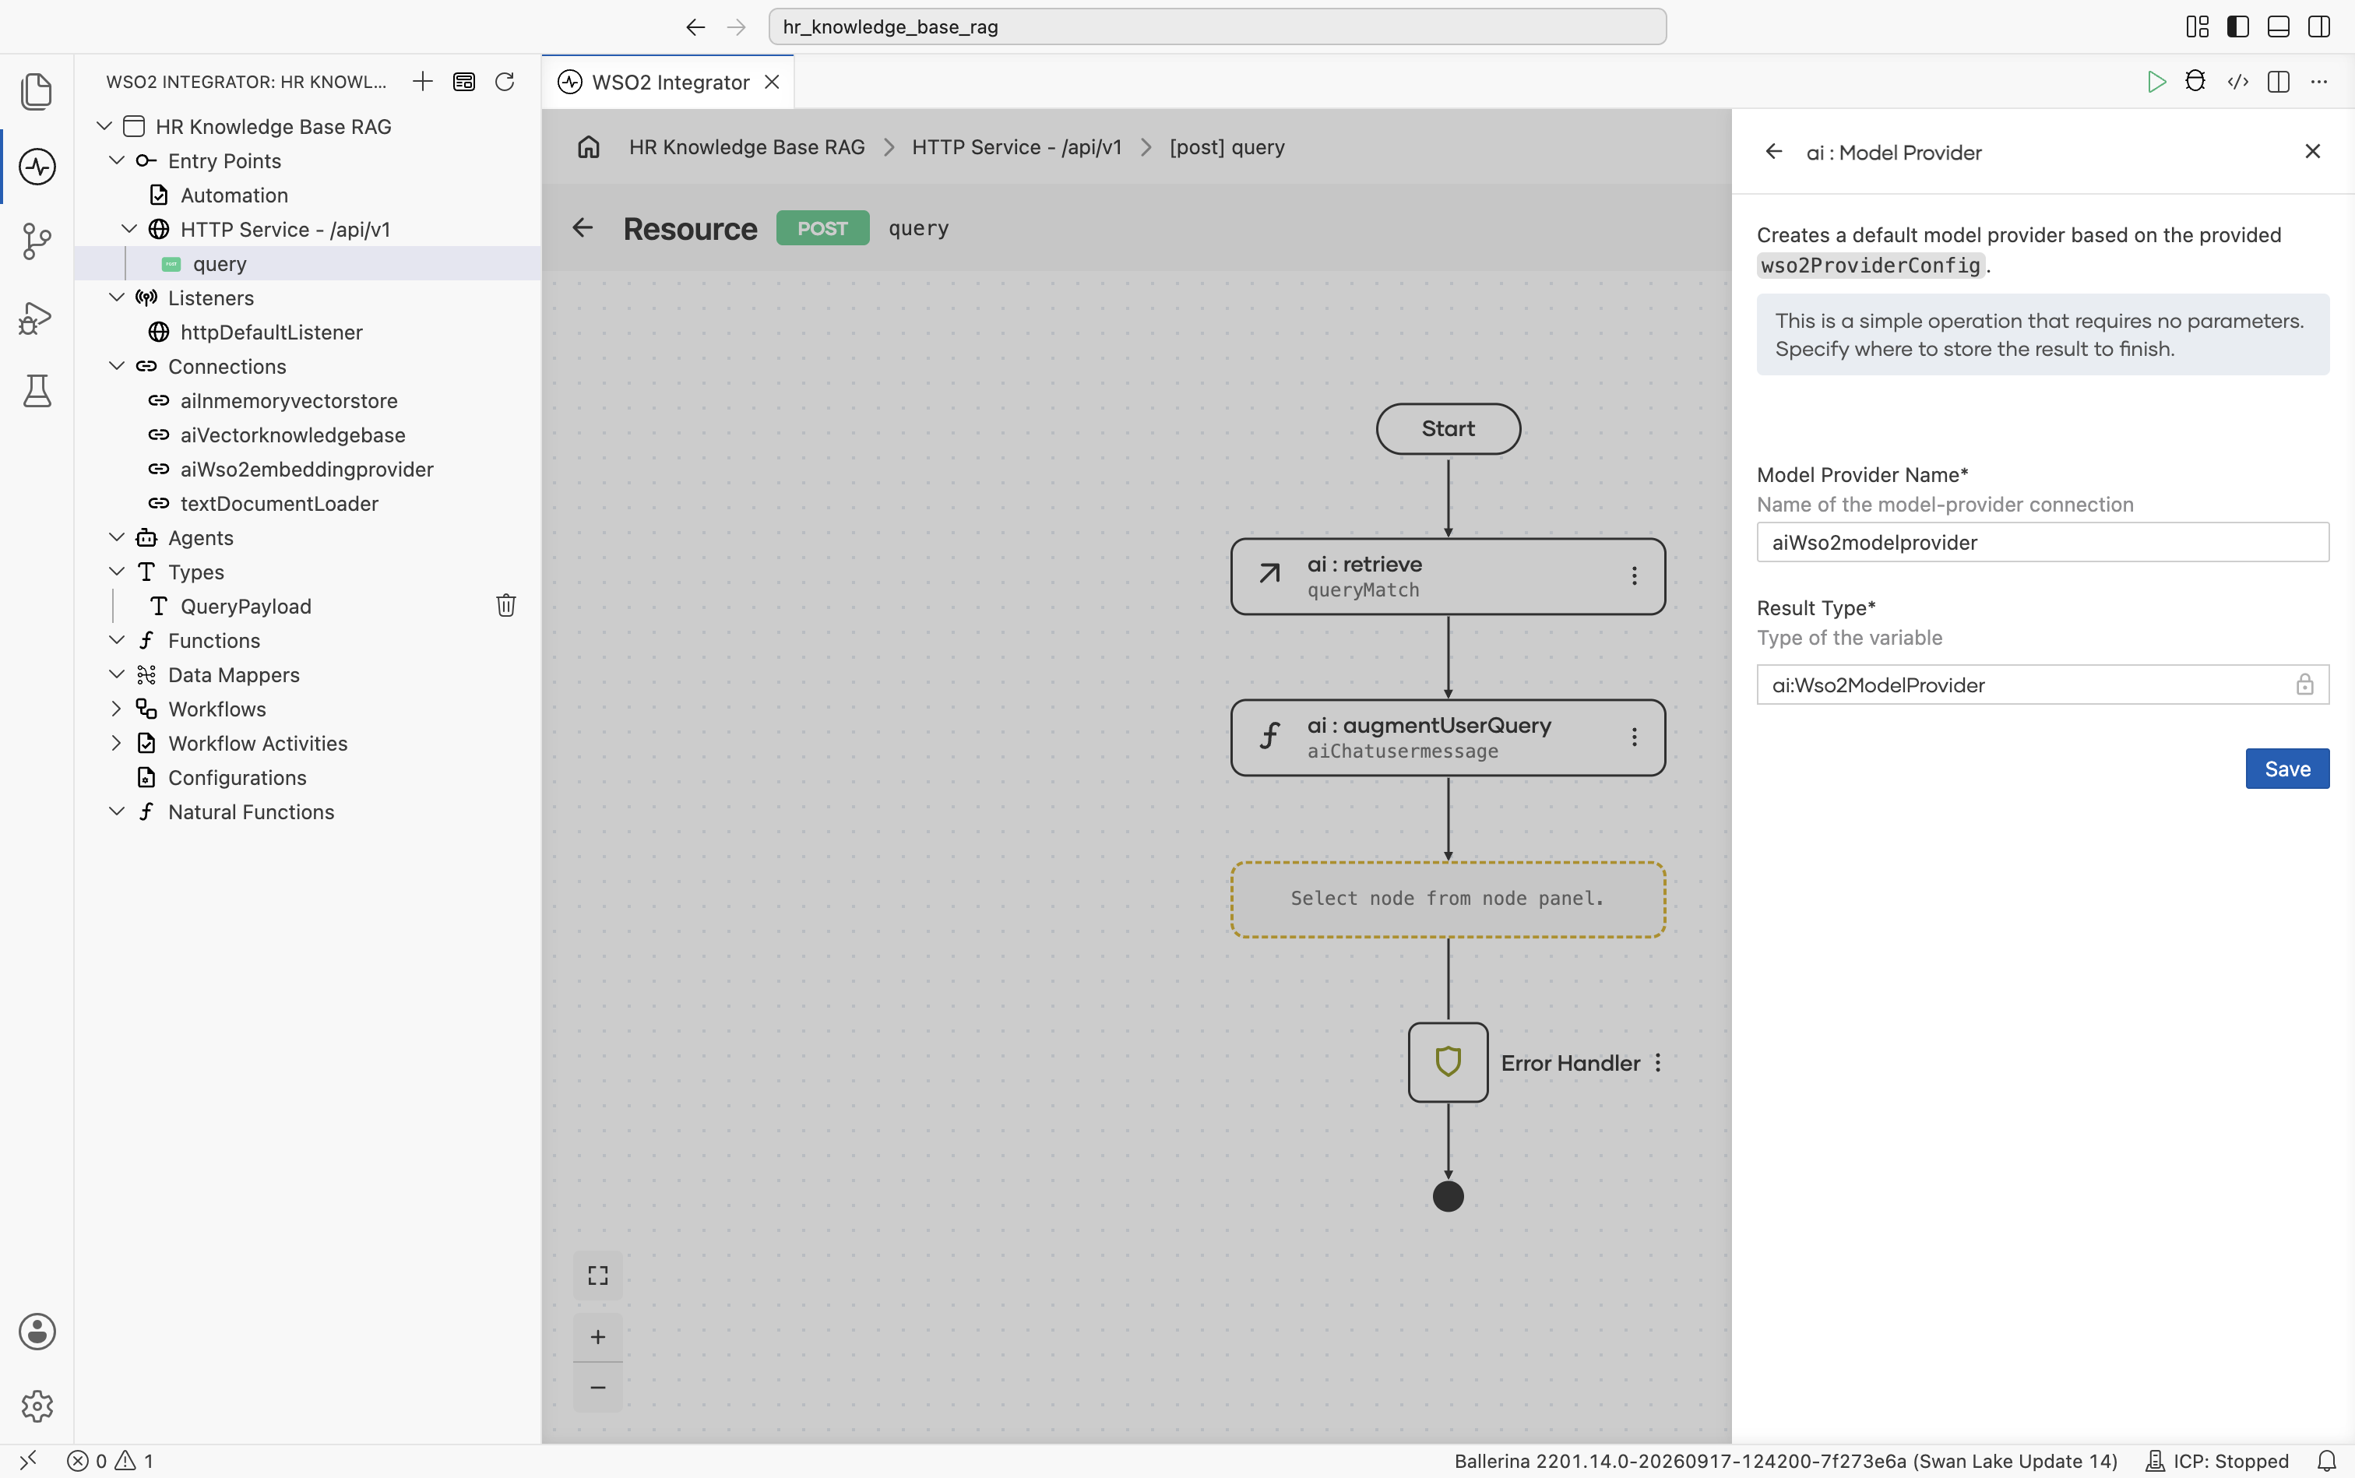Open the Explorer files icon in activity bar

coord(37,91)
